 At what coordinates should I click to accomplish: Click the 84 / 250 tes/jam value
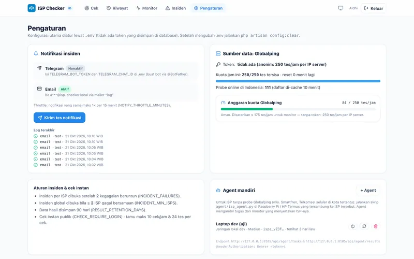click(359, 103)
